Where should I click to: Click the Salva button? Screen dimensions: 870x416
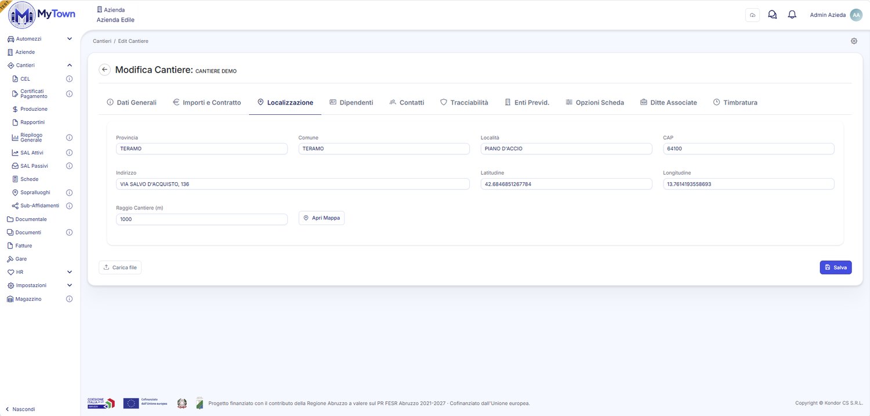pyautogui.click(x=835, y=267)
